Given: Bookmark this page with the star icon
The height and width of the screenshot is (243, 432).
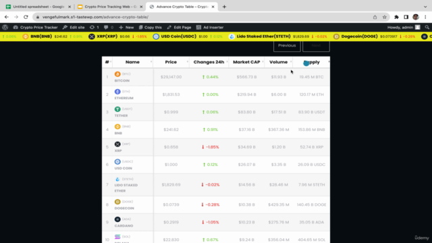Looking at the screenshot, I should click(385, 17).
